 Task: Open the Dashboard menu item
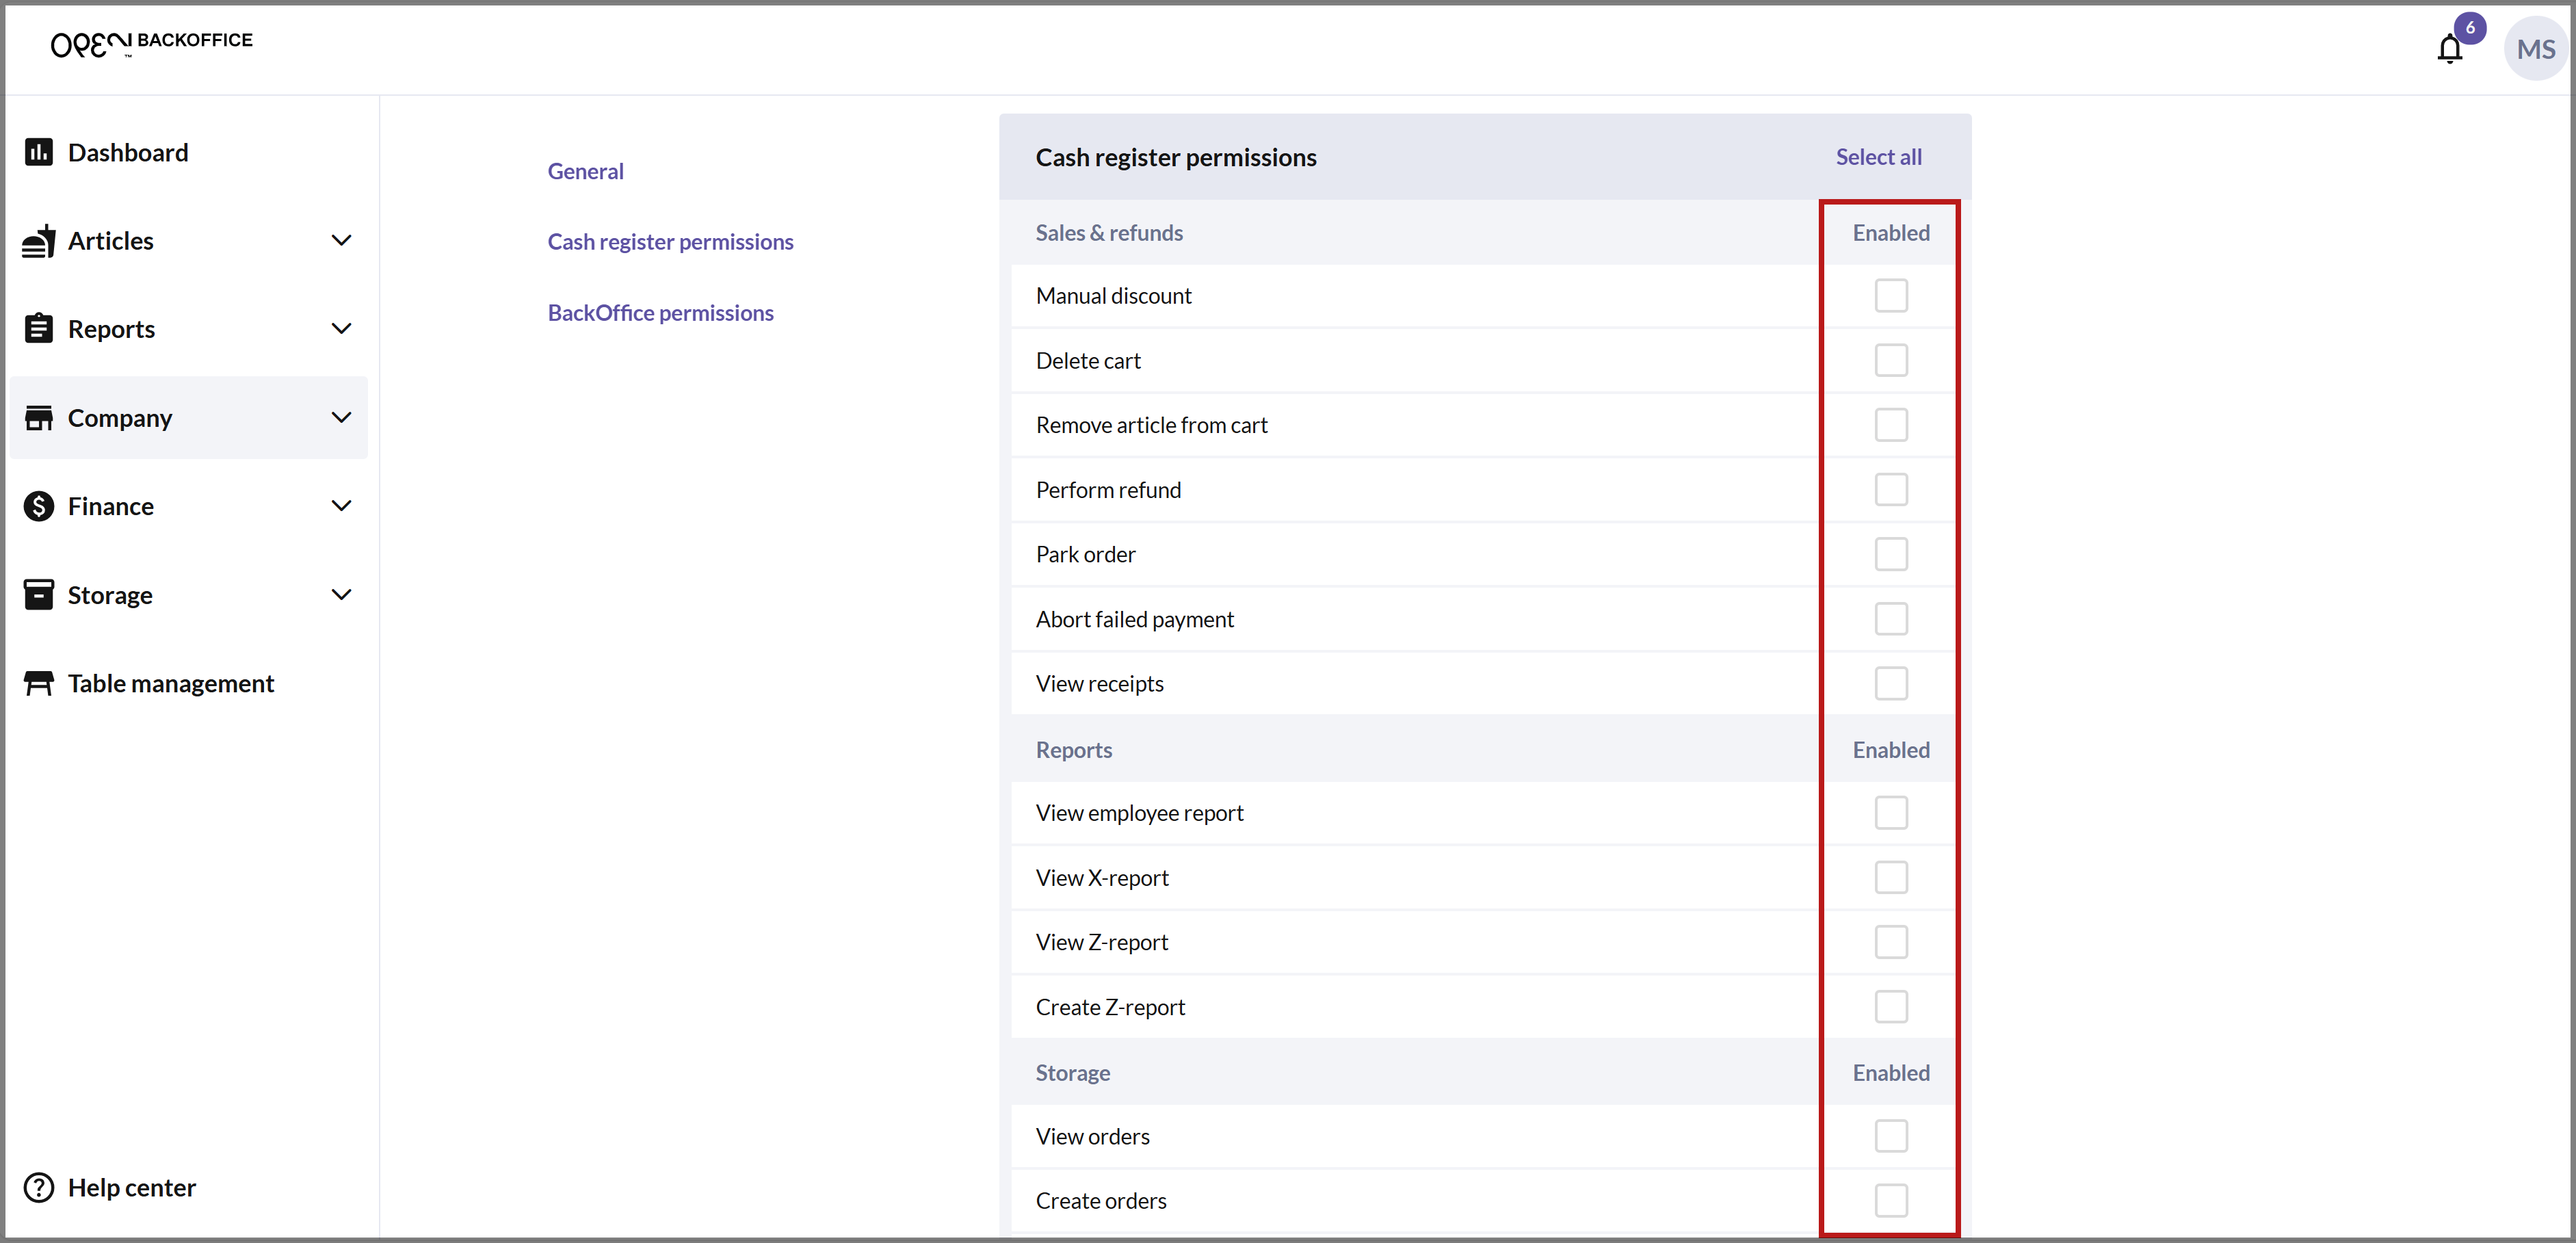(x=188, y=152)
